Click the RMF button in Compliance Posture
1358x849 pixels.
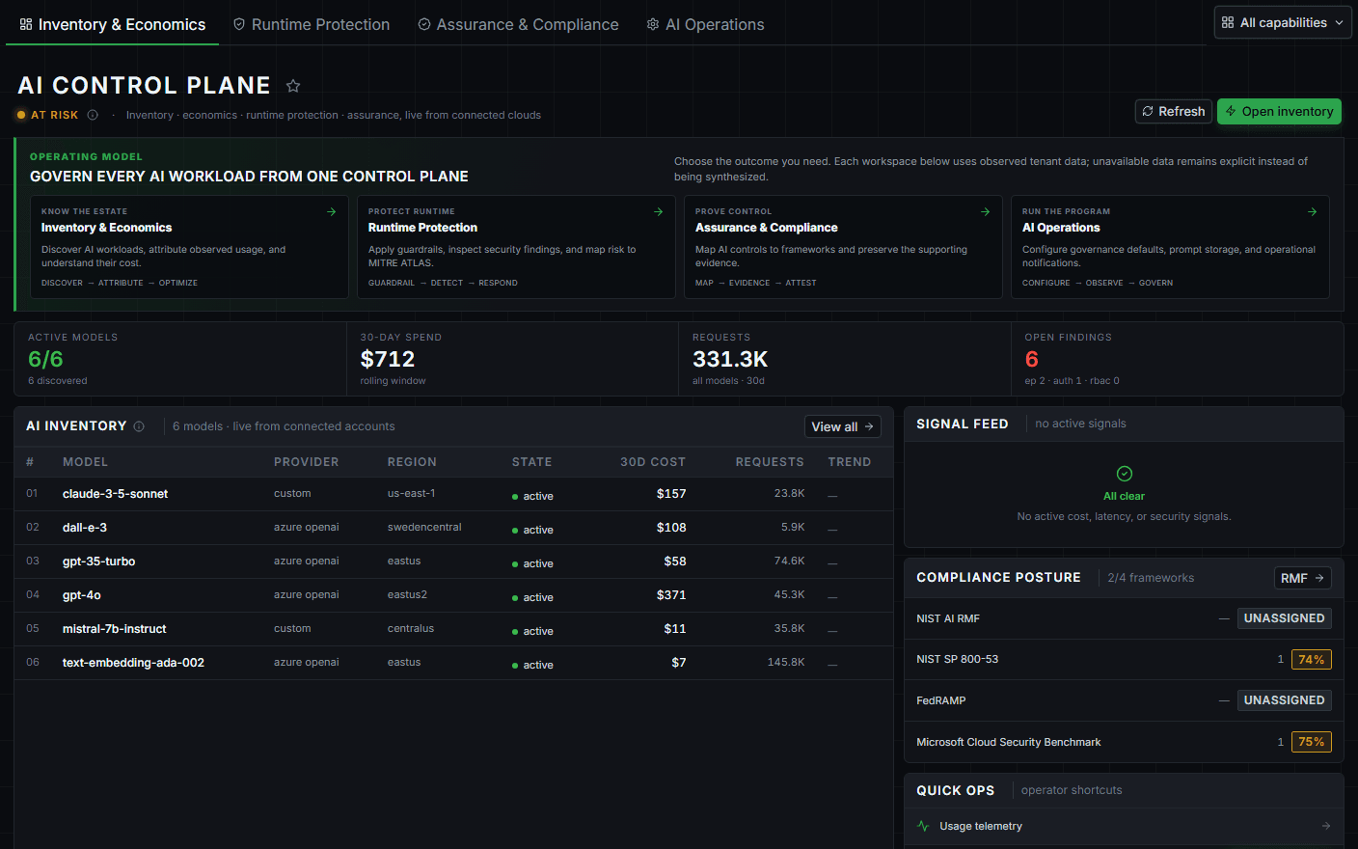[1303, 578]
